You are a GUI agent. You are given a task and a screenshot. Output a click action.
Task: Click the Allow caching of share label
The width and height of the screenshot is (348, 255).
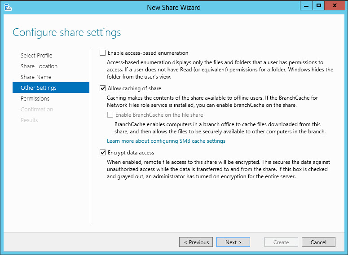point(135,88)
